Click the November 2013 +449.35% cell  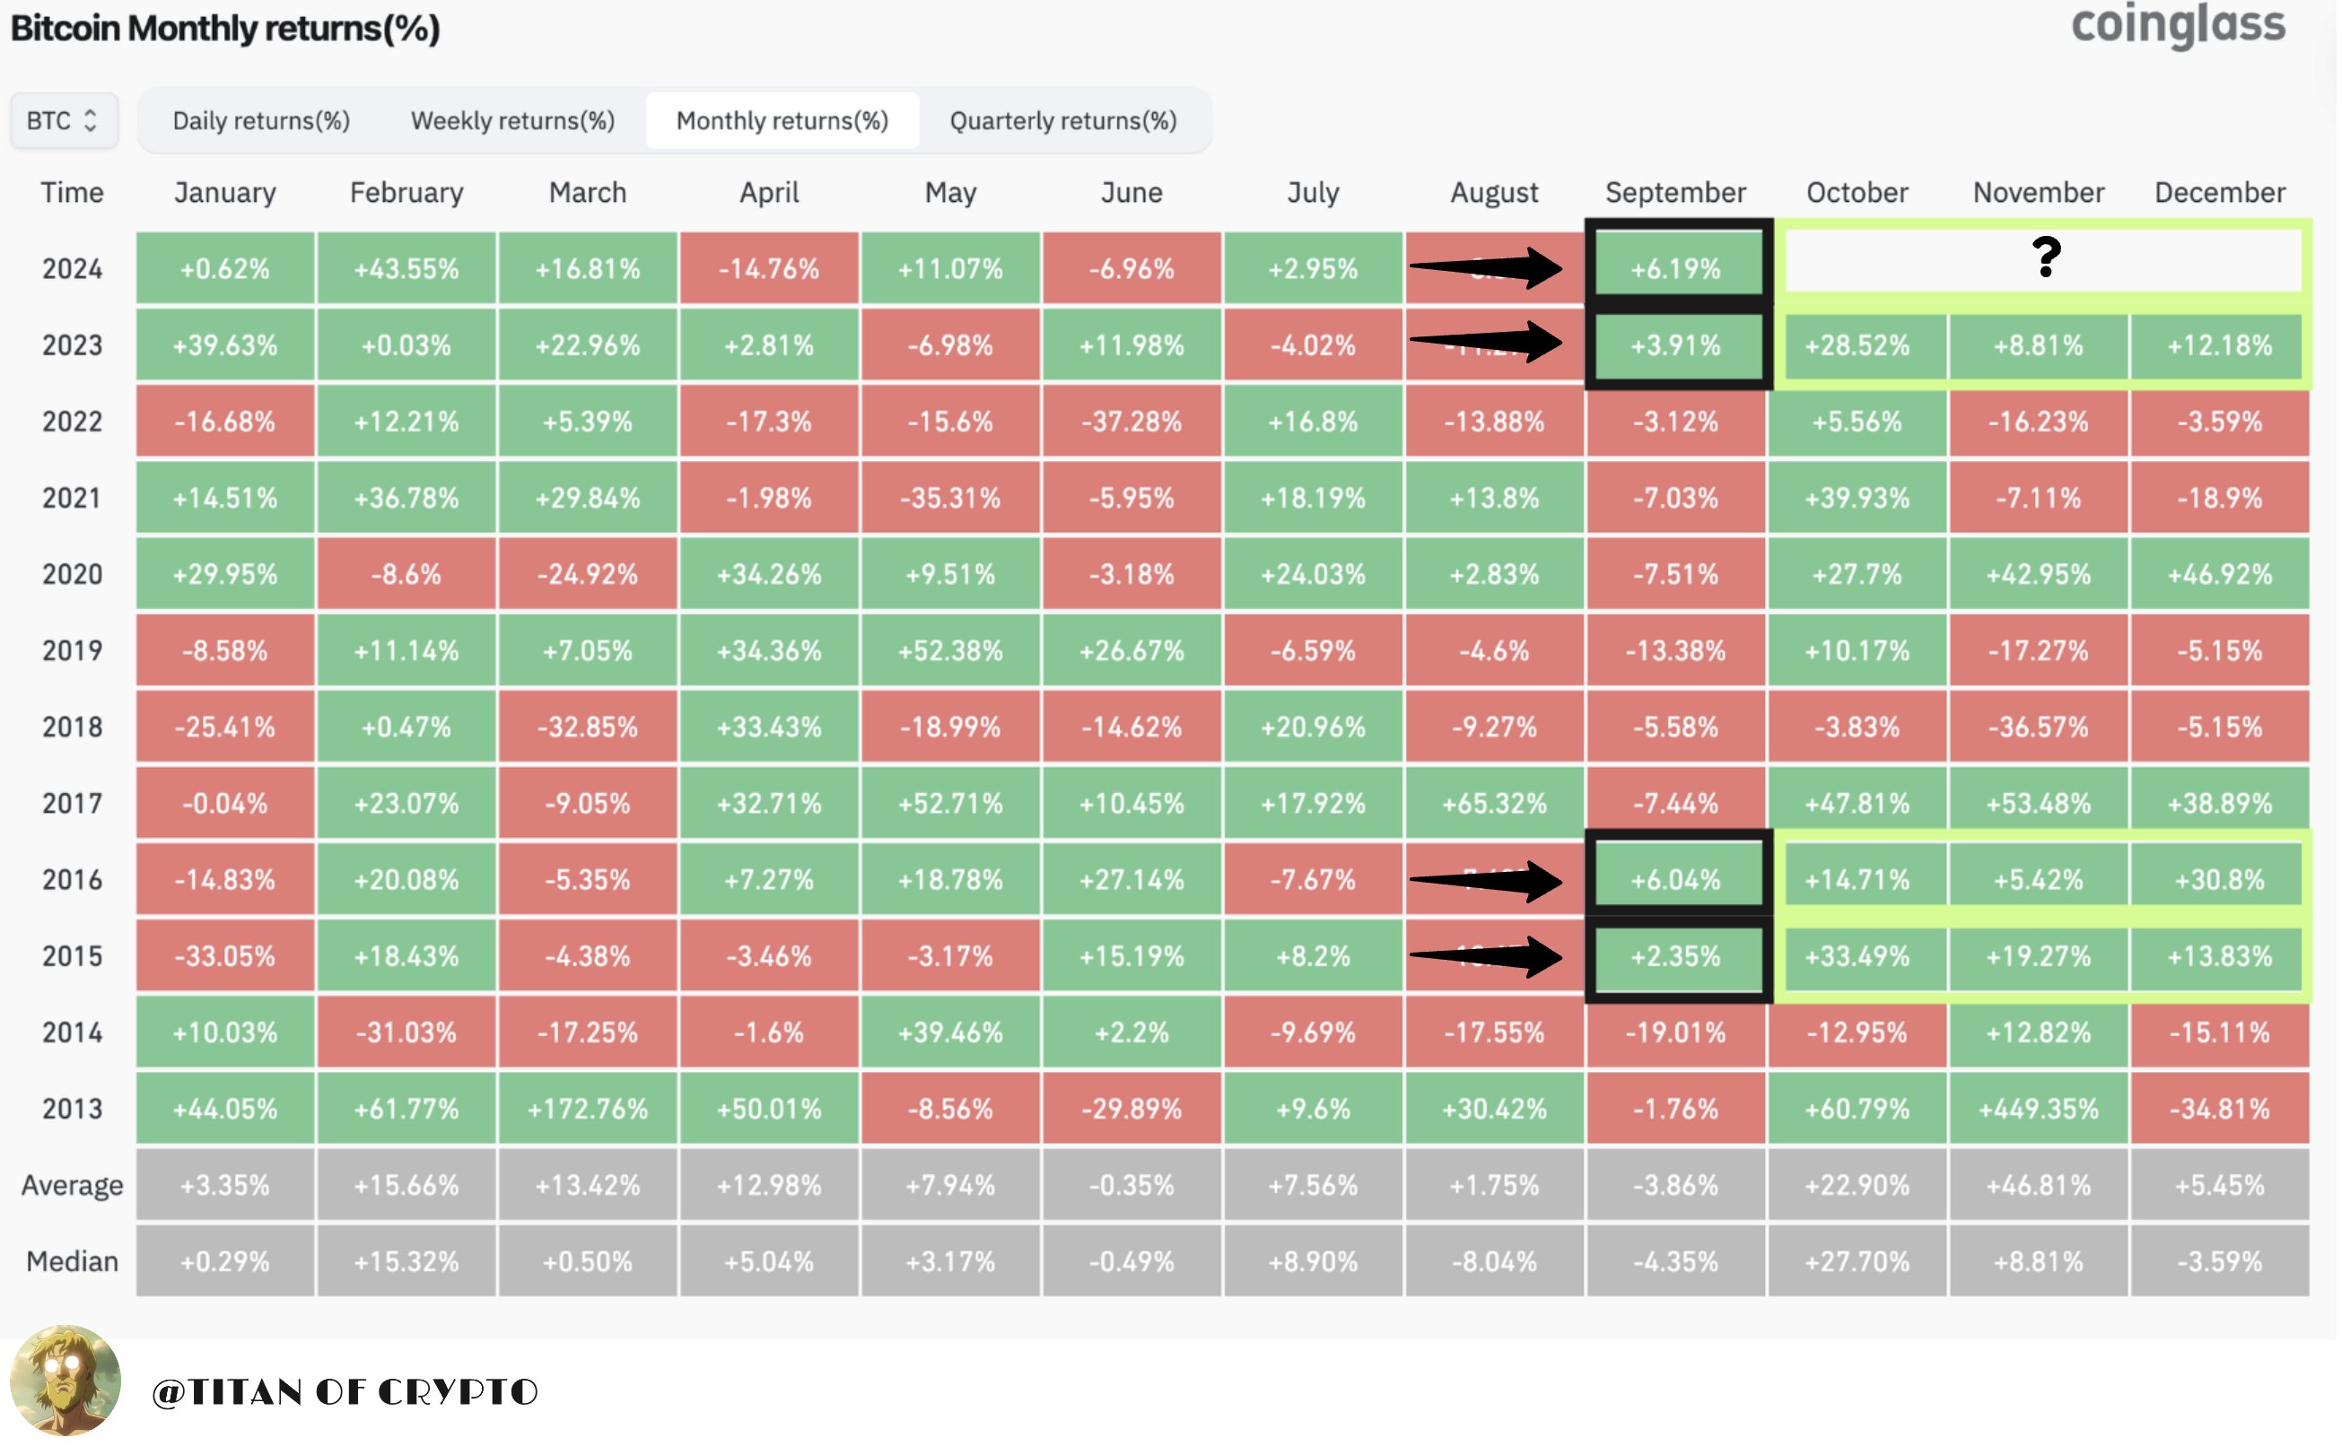click(x=2039, y=1110)
